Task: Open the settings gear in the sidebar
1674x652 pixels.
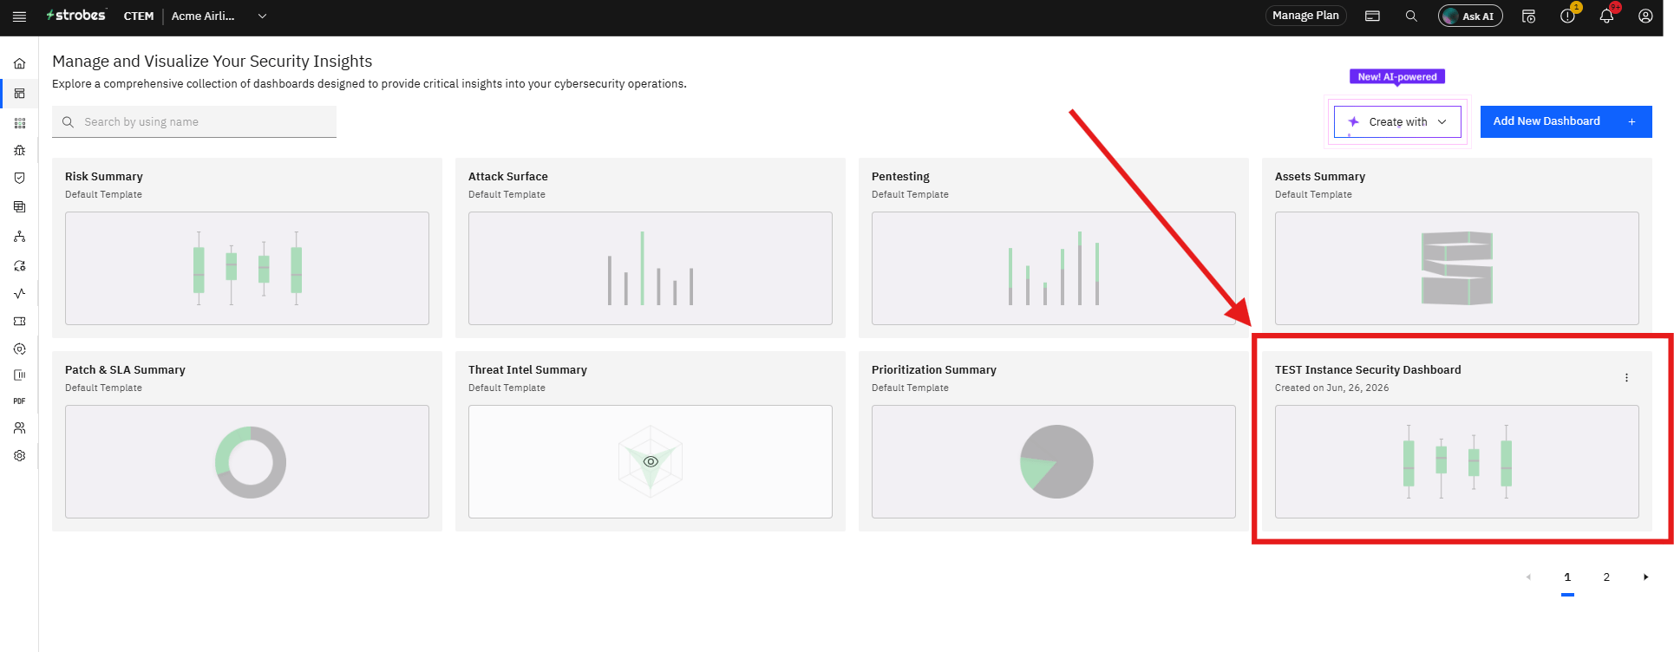Action: 19,456
